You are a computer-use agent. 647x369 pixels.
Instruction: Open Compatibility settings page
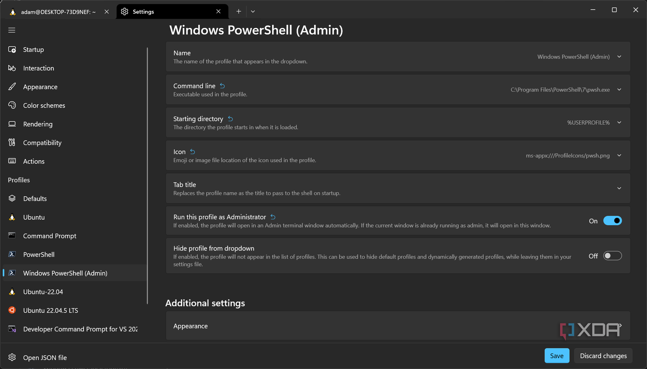click(x=75, y=143)
